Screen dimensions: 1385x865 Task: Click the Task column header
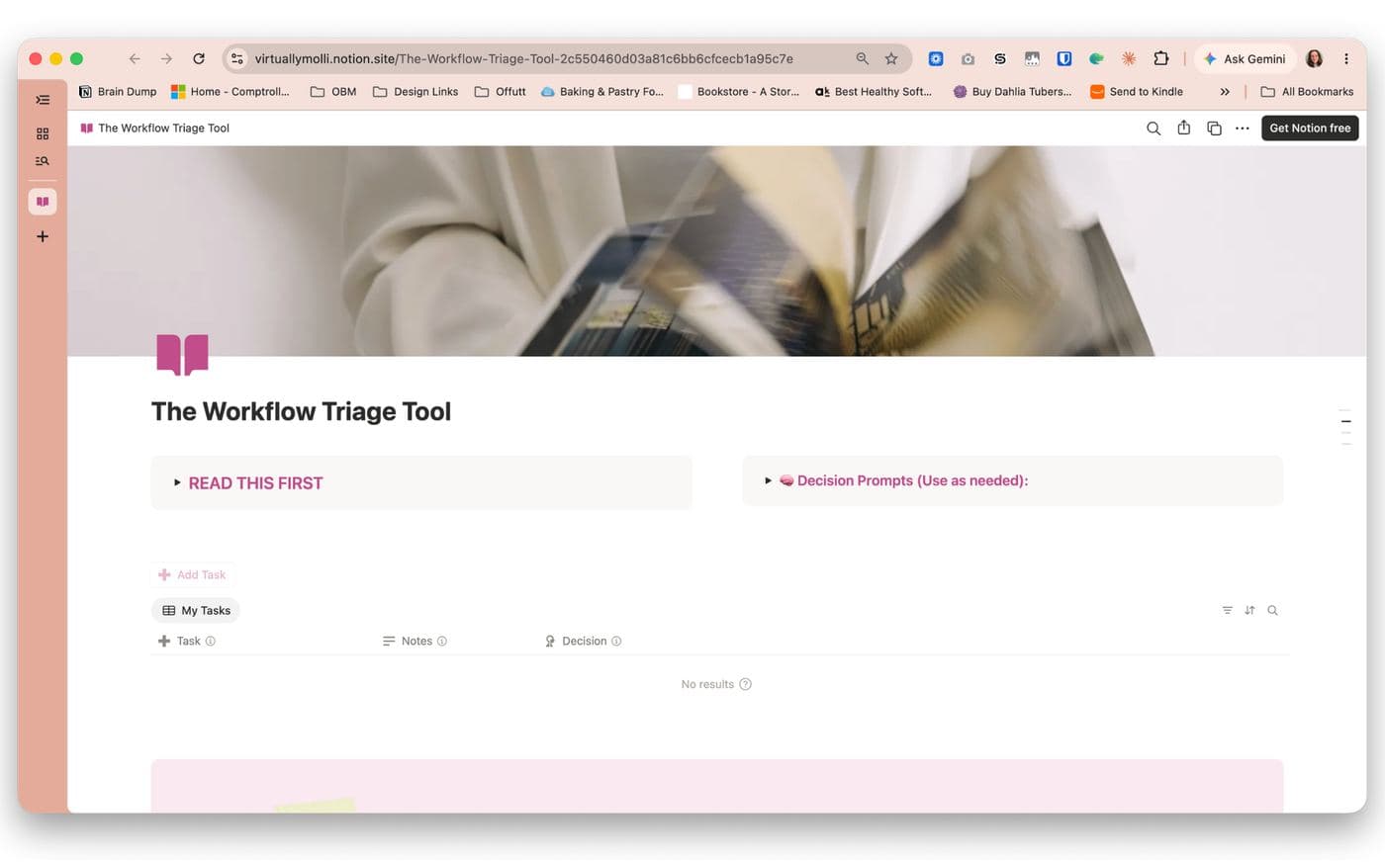tap(186, 642)
